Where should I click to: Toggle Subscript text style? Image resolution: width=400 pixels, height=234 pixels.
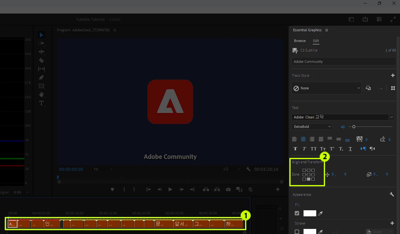[x=341, y=149]
